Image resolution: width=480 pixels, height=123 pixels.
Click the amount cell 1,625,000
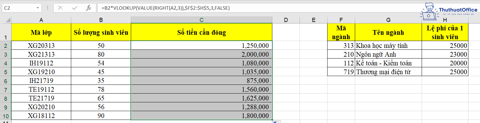[201, 98]
